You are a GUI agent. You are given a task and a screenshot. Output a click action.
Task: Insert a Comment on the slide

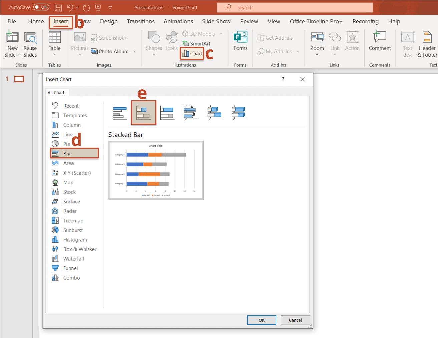point(380,43)
